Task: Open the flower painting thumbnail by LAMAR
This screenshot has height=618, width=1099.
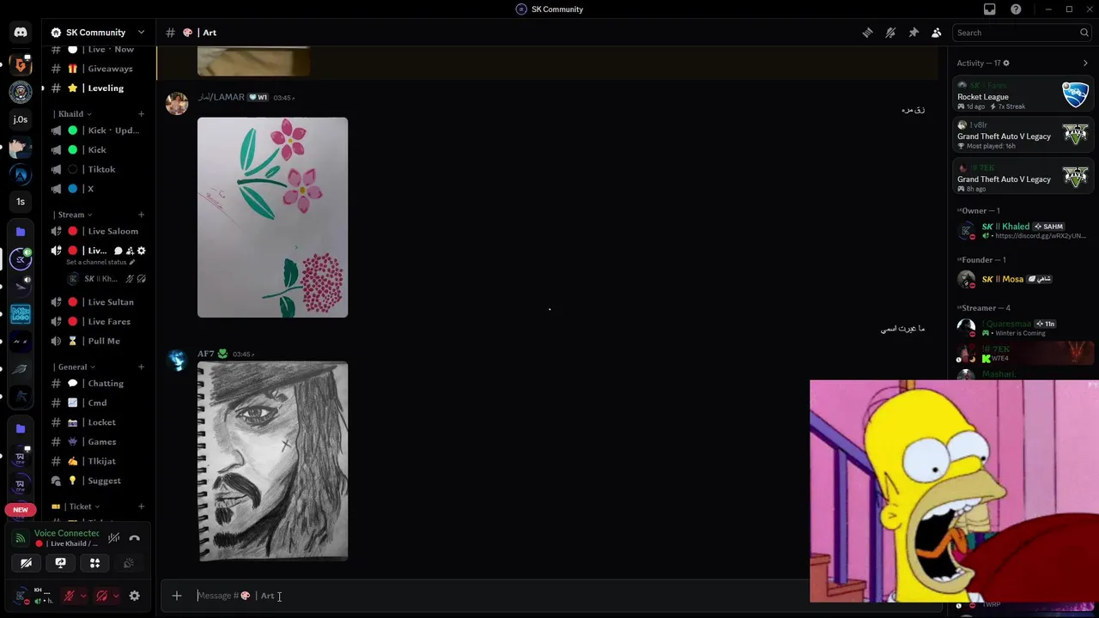Action: tap(273, 217)
